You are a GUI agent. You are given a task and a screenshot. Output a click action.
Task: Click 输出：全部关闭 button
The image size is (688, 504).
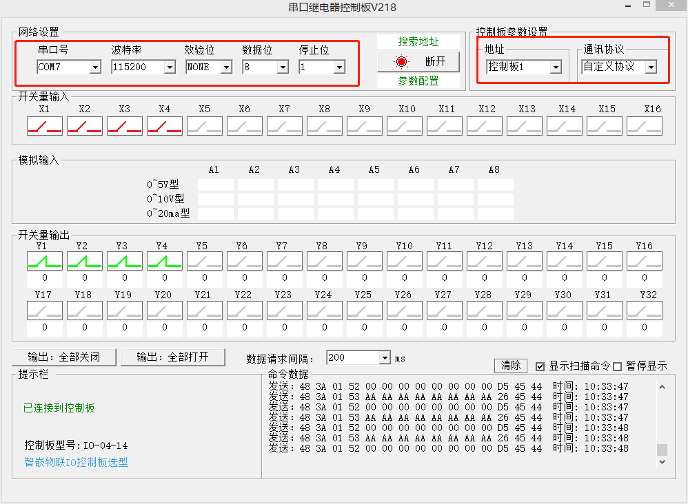pos(64,357)
